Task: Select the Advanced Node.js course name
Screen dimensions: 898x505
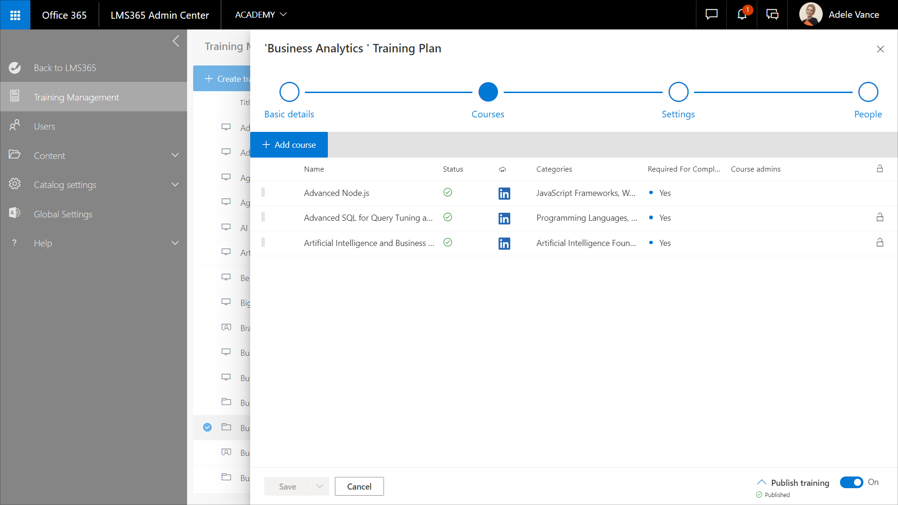Action: (336, 193)
